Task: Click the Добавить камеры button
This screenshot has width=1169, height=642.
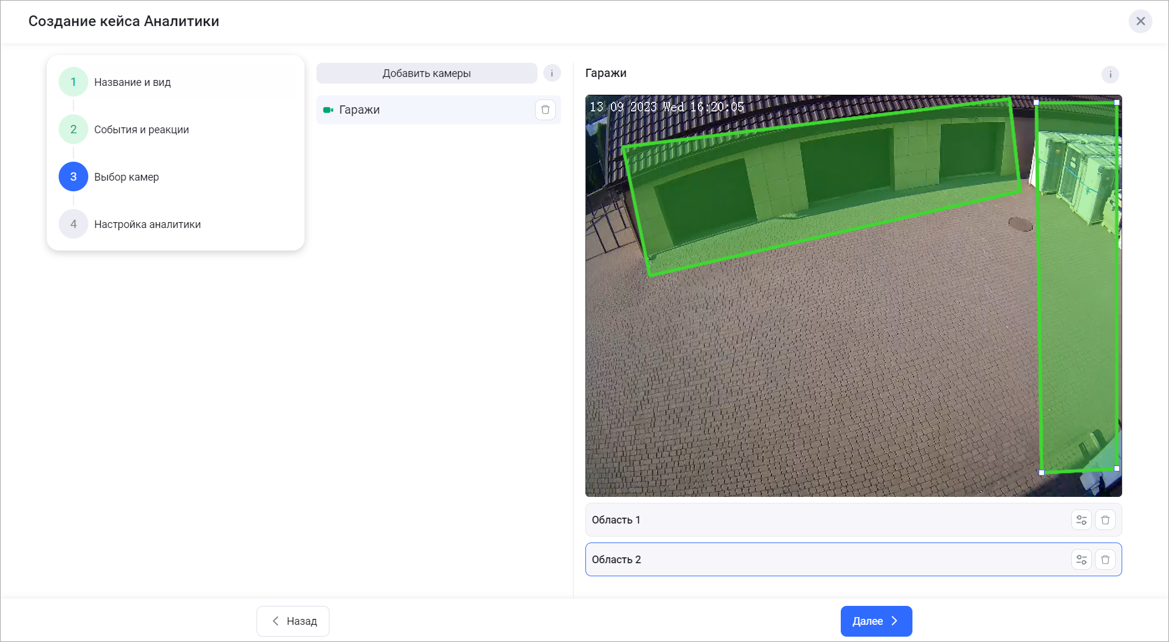Action: tap(427, 73)
